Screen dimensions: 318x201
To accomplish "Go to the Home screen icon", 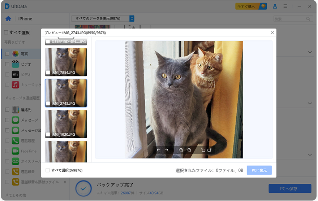I will click(8, 19).
